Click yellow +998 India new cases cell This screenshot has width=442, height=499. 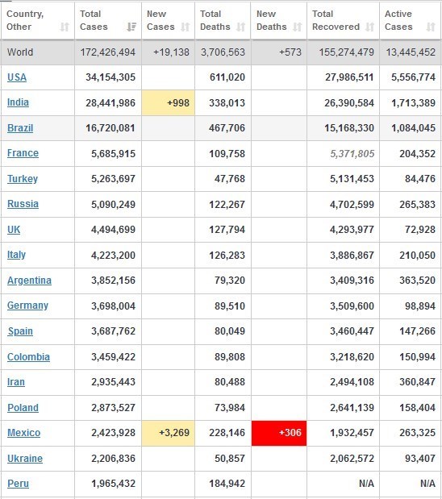click(168, 103)
